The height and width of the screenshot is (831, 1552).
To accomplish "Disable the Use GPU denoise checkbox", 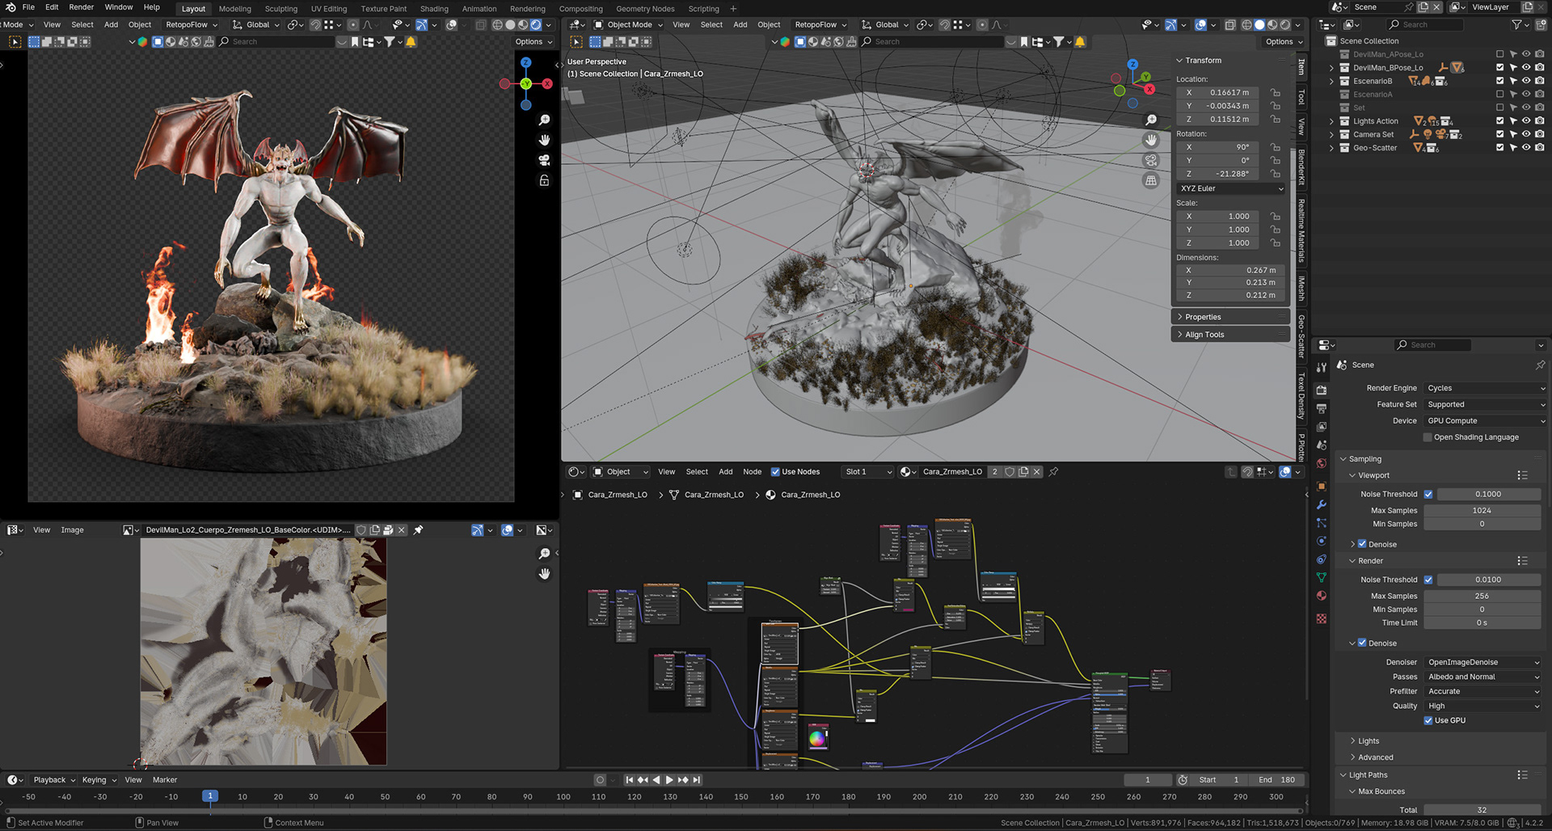I will (1428, 721).
